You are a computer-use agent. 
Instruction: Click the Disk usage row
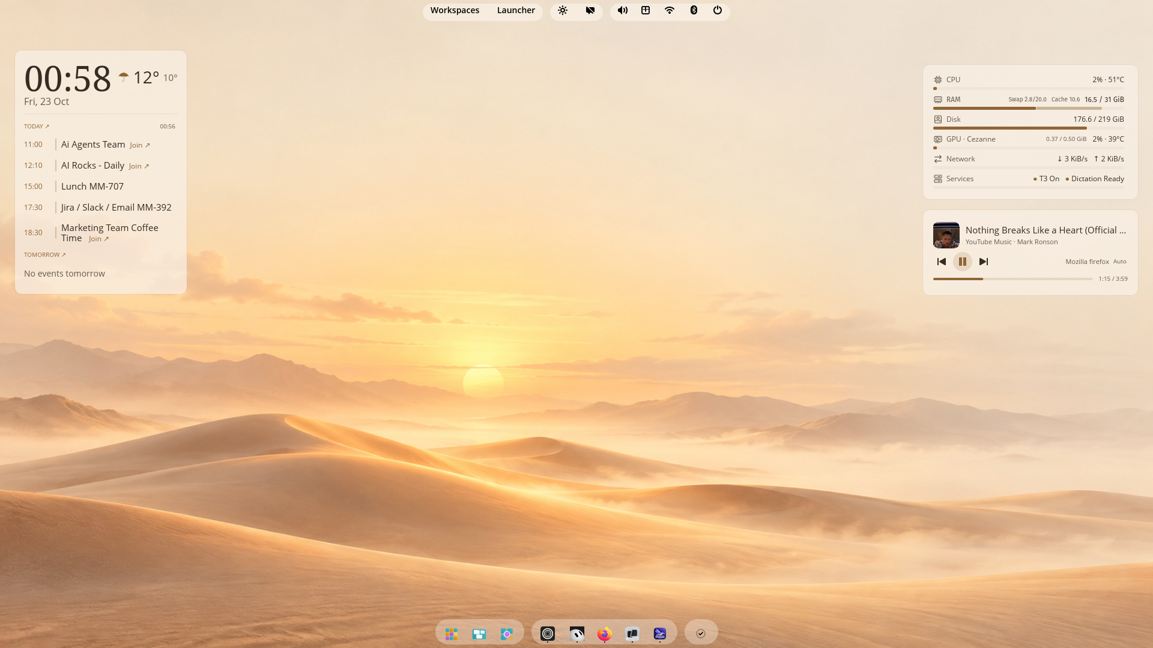pyautogui.click(x=1029, y=121)
